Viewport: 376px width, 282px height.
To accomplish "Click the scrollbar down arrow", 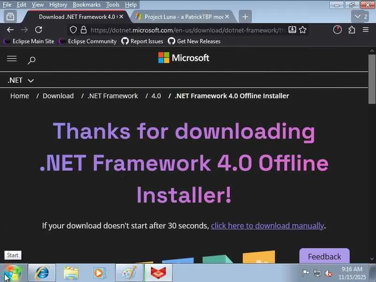I will (372, 259).
